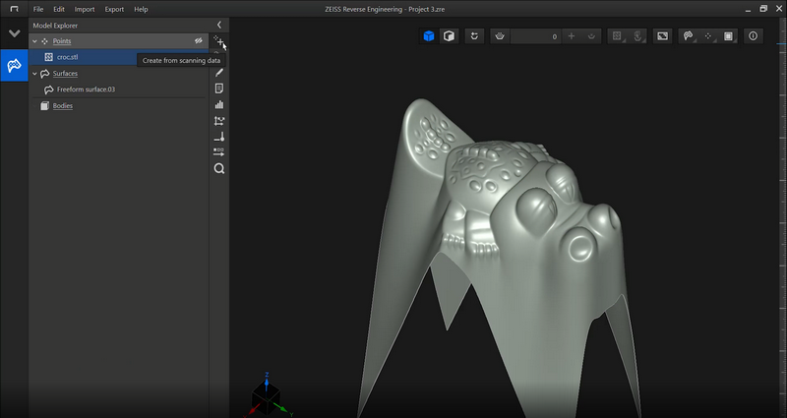Click the color palette display option icon

(689, 36)
